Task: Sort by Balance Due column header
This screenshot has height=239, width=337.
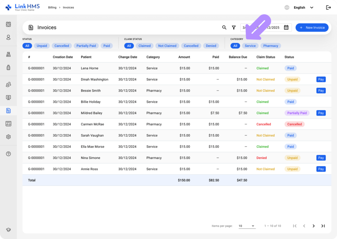Action: (x=238, y=57)
